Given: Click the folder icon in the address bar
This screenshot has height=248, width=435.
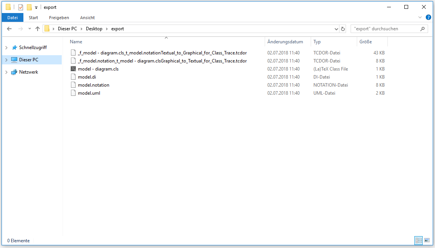Looking at the screenshot, I should [47, 28].
